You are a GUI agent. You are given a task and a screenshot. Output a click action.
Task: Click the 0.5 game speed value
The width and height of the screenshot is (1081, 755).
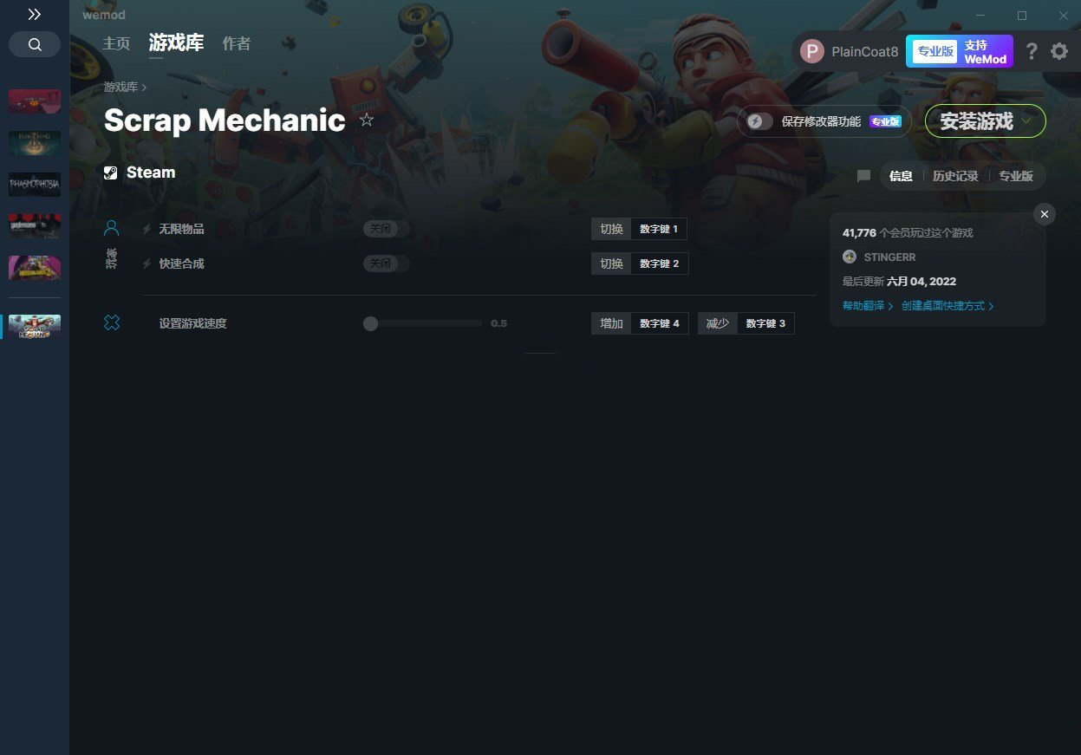[x=498, y=323]
